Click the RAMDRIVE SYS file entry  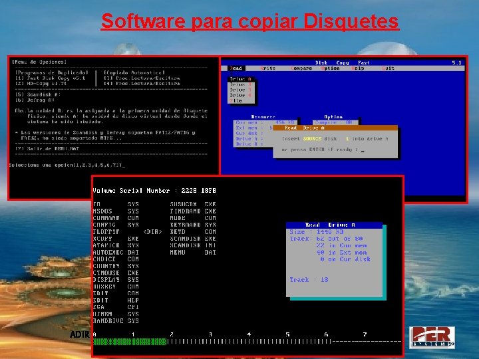pos(116,321)
